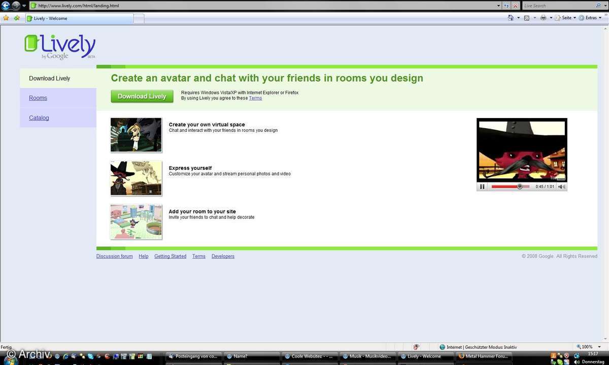Click the 'Create your own virtual space' heading
Image resolution: width=609 pixels, height=365 pixels.
[x=207, y=124]
